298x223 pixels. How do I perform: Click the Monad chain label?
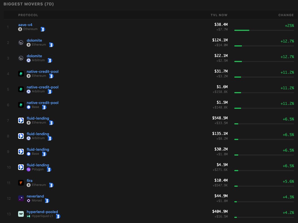tap(37, 201)
